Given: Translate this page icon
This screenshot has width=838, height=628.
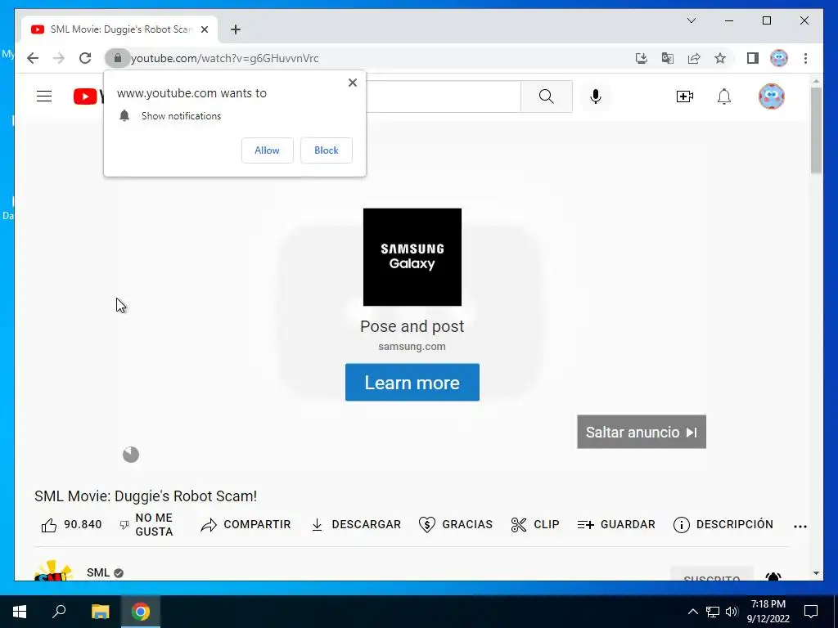Looking at the screenshot, I should [x=668, y=58].
